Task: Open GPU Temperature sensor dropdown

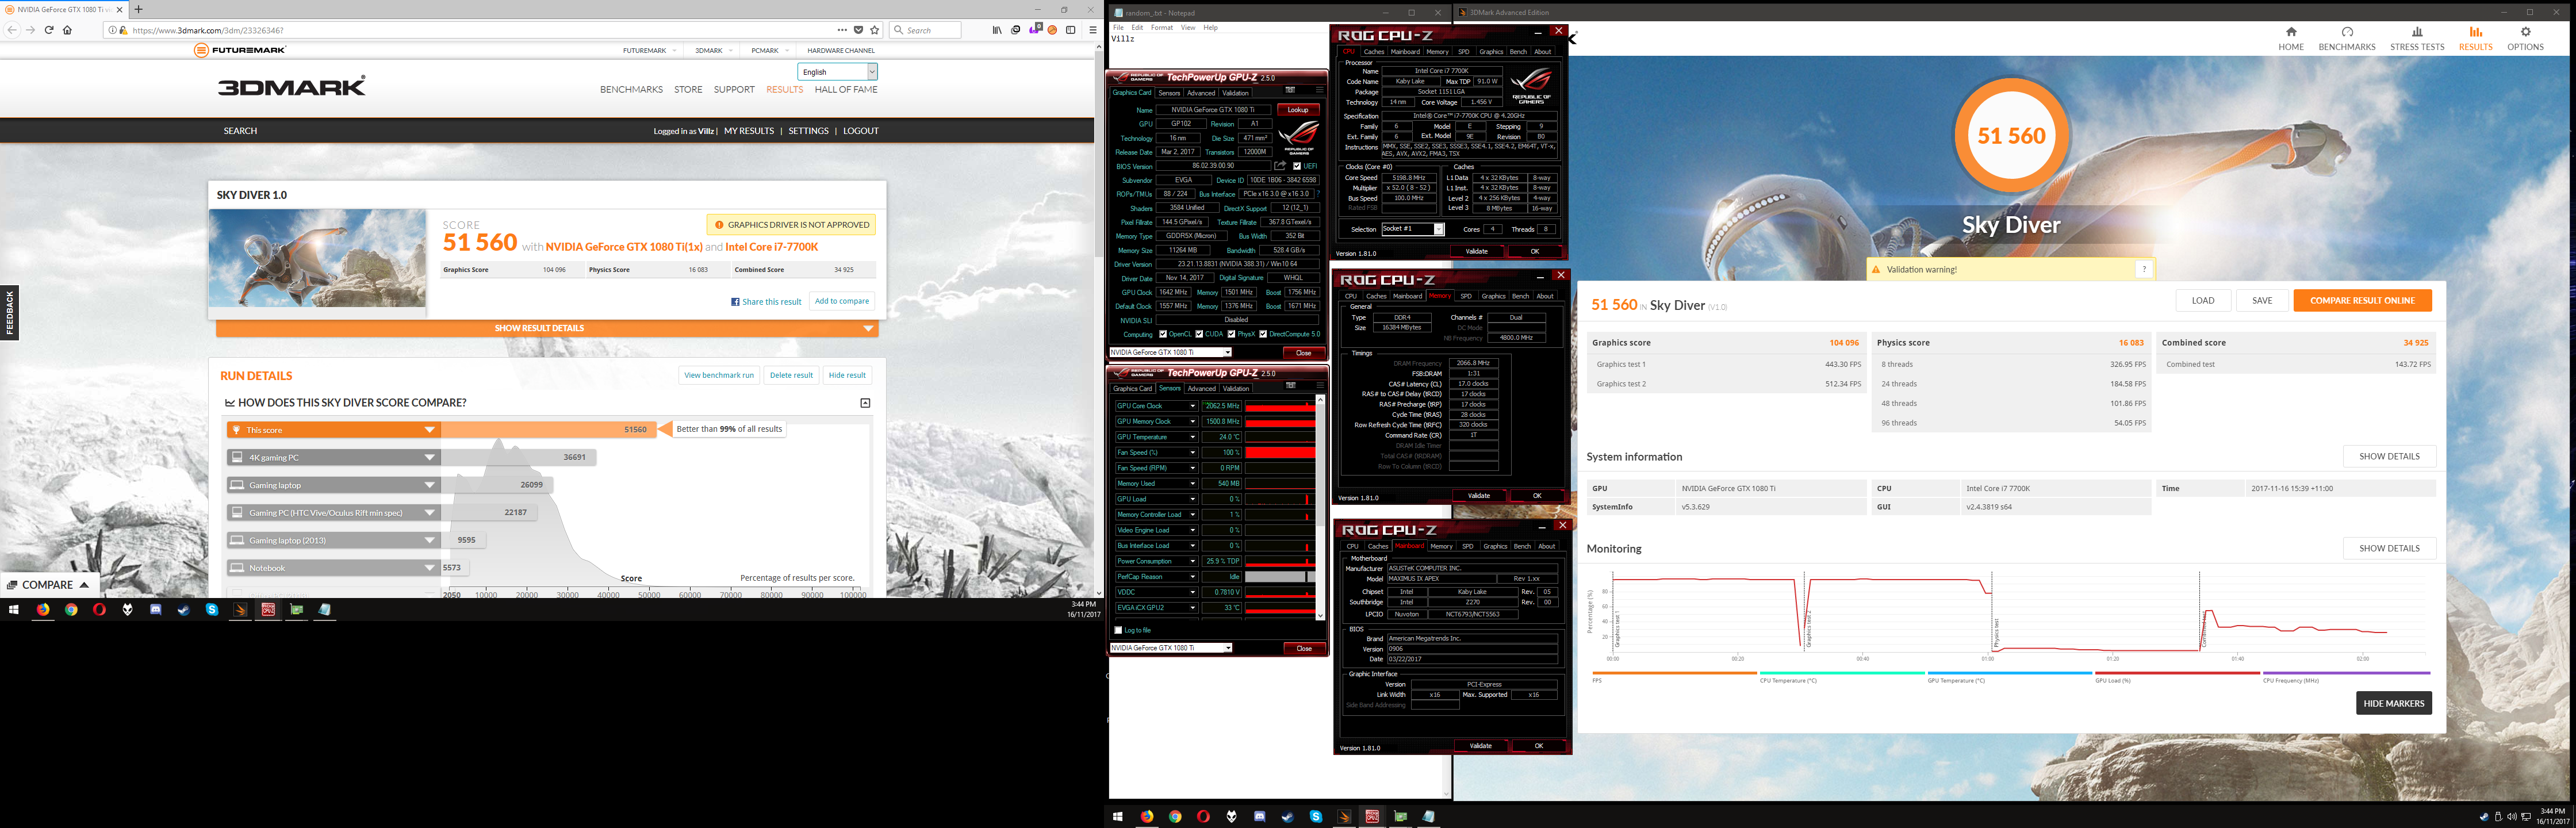Action: 1192,437
